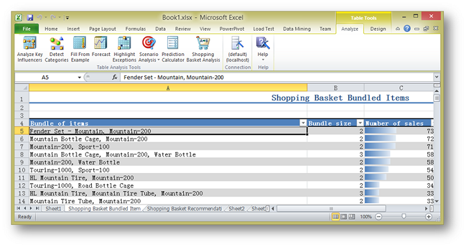
Task: Start the Shopping Basket Analysis tool
Action: pos(203,49)
